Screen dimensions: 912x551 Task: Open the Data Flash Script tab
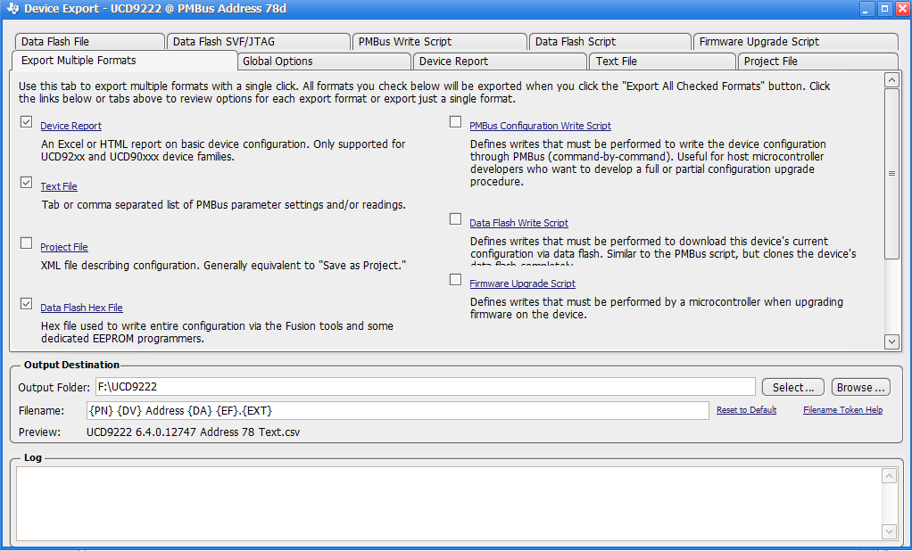coord(610,42)
